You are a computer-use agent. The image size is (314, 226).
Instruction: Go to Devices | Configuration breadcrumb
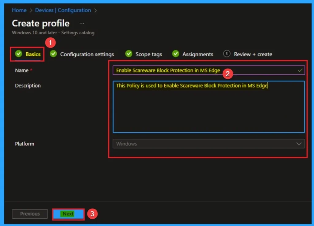pyautogui.click(x=63, y=10)
